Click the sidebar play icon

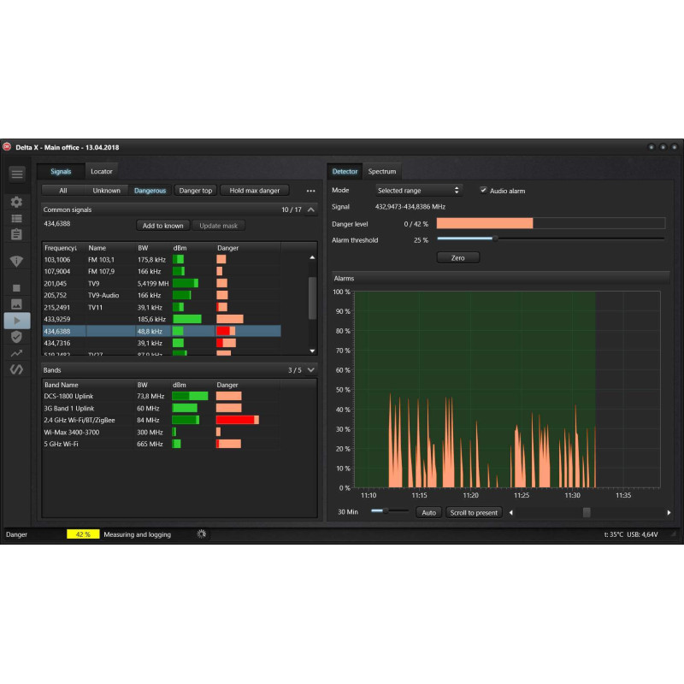17,321
